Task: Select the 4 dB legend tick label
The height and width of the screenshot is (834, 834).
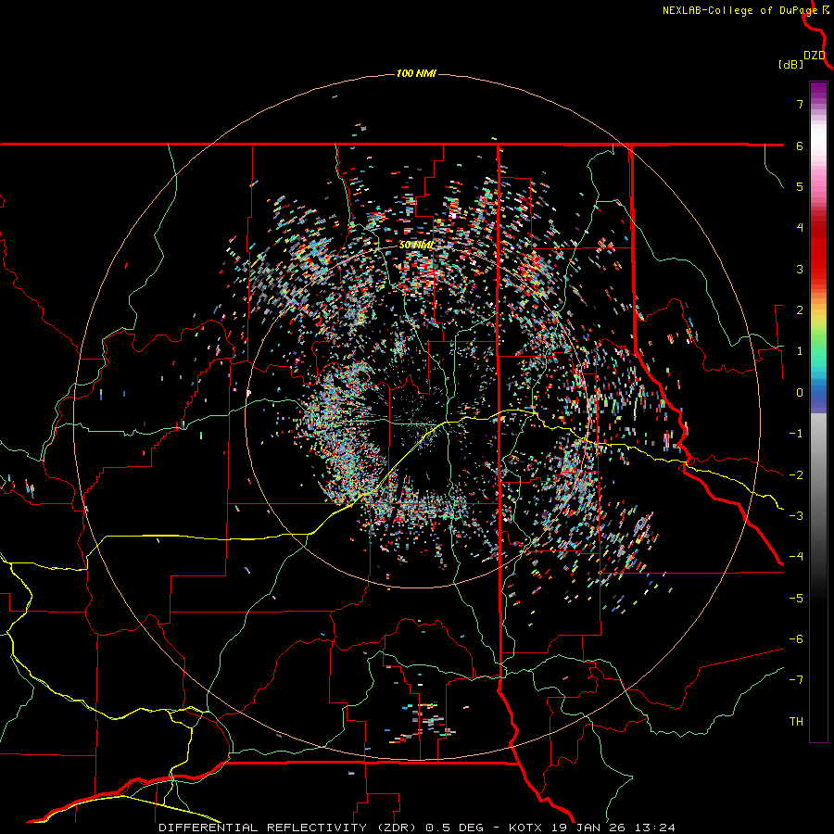Action: coord(800,228)
